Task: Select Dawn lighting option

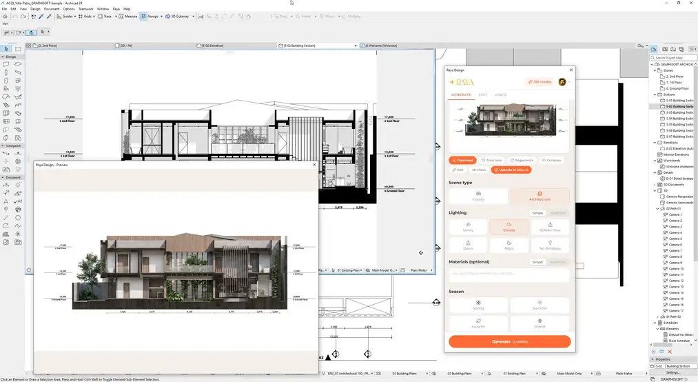Action: pos(468,245)
